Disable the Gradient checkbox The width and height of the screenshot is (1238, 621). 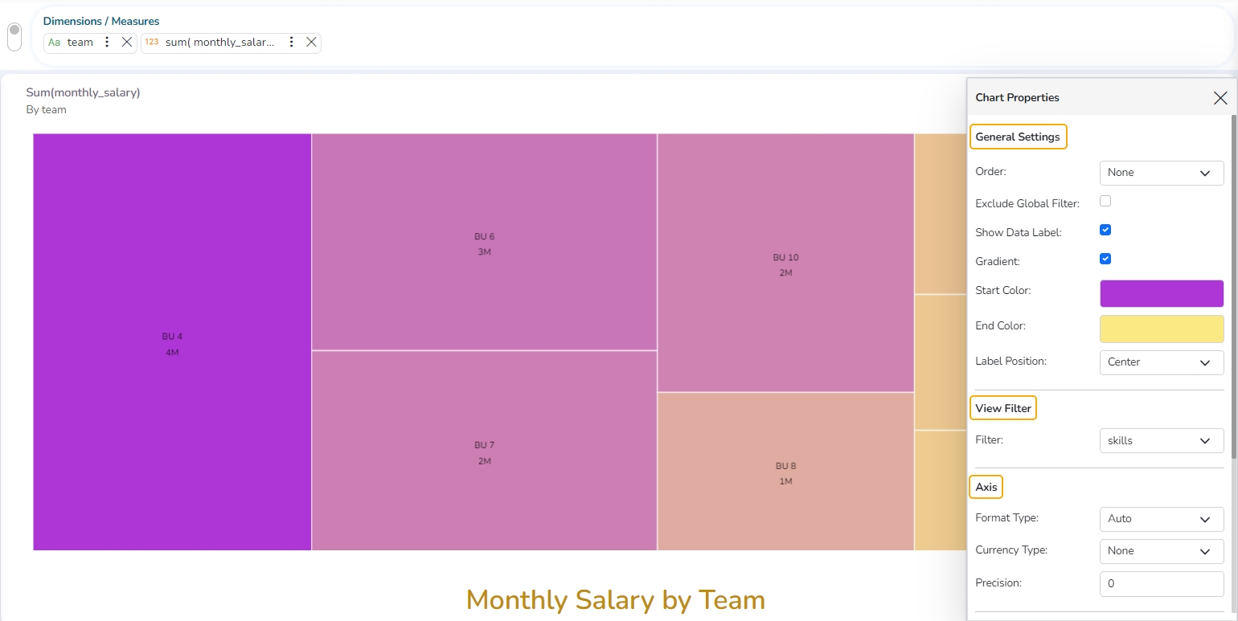coord(1105,259)
